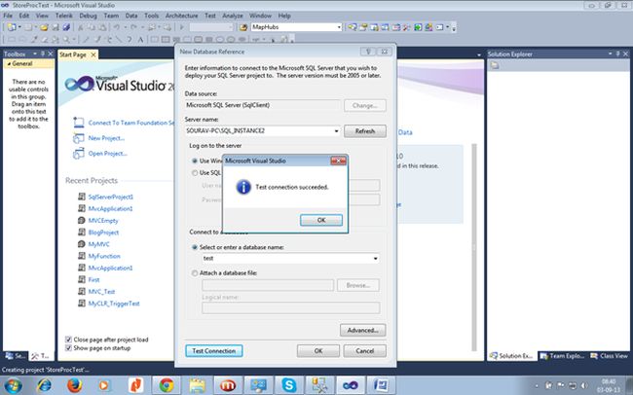Viewport: 633px width, 395px height.
Task: Open Skype from the taskbar
Action: [x=289, y=385]
